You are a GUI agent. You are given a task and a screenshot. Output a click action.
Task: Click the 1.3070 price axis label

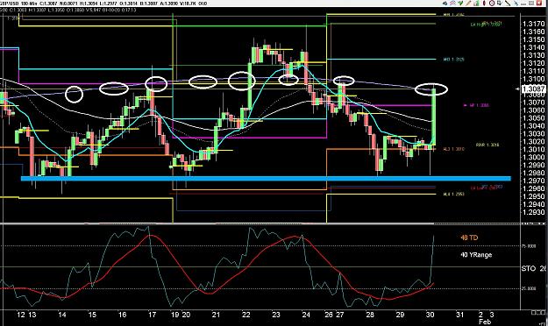pyautogui.click(x=533, y=103)
